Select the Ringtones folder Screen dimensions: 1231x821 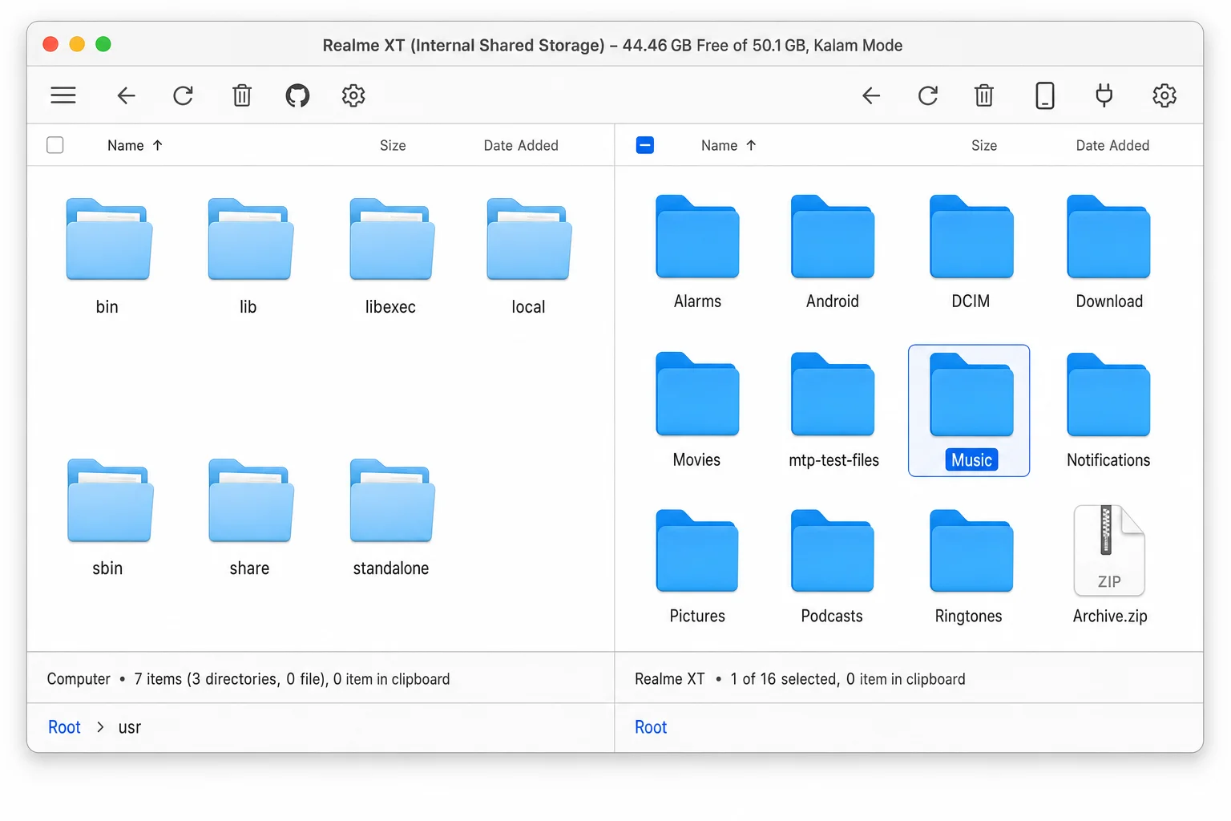[970, 567]
